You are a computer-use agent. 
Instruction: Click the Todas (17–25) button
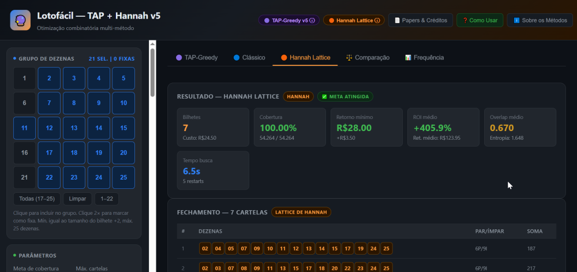point(36,199)
